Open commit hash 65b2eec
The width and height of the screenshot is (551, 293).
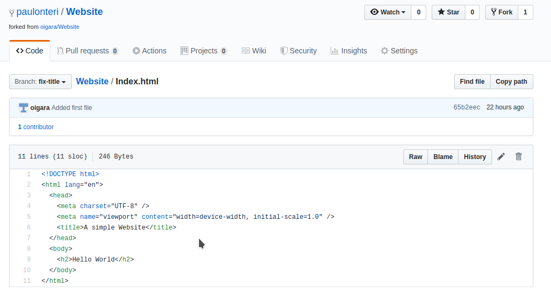pos(466,107)
